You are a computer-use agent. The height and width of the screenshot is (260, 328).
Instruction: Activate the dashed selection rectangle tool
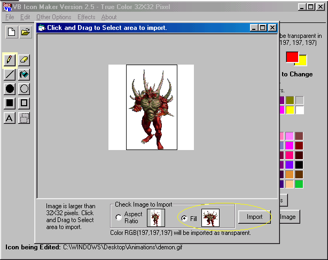click(24, 118)
